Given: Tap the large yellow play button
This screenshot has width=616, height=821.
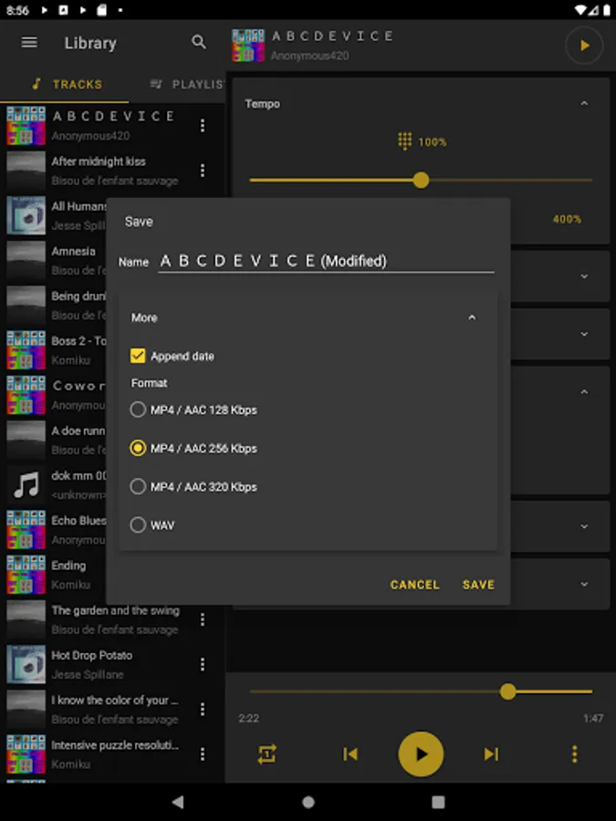Looking at the screenshot, I should tap(421, 754).
